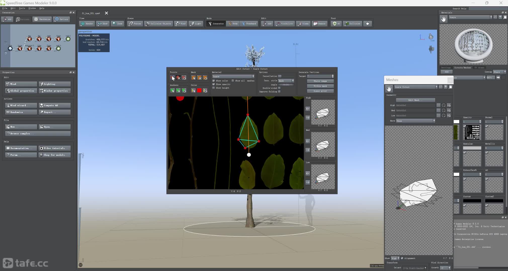Click the Edit Mesh... button
The image size is (508, 271).
point(415,100)
